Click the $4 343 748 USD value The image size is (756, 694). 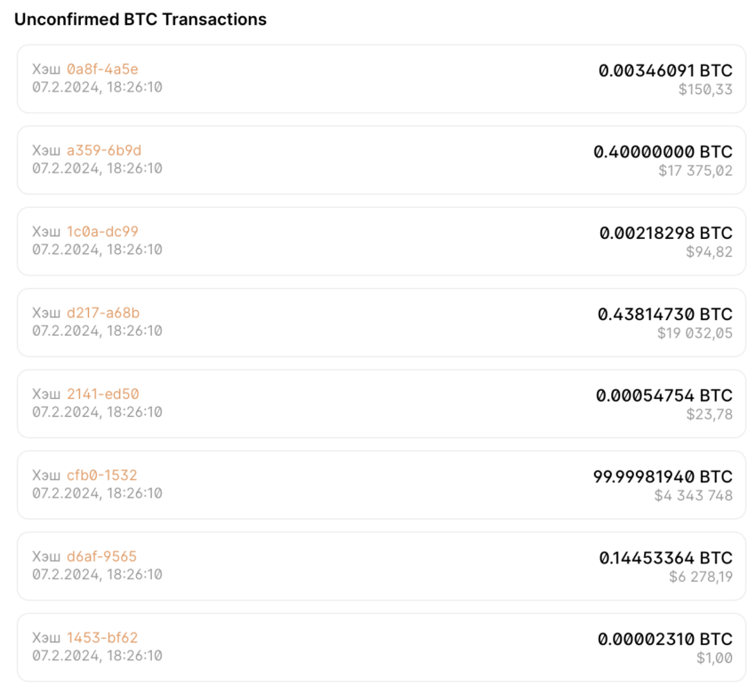pyautogui.click(x=693, y=495)
